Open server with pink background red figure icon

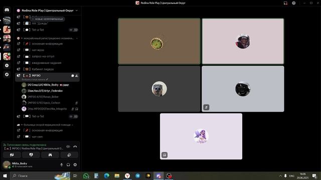coord(7,29)
